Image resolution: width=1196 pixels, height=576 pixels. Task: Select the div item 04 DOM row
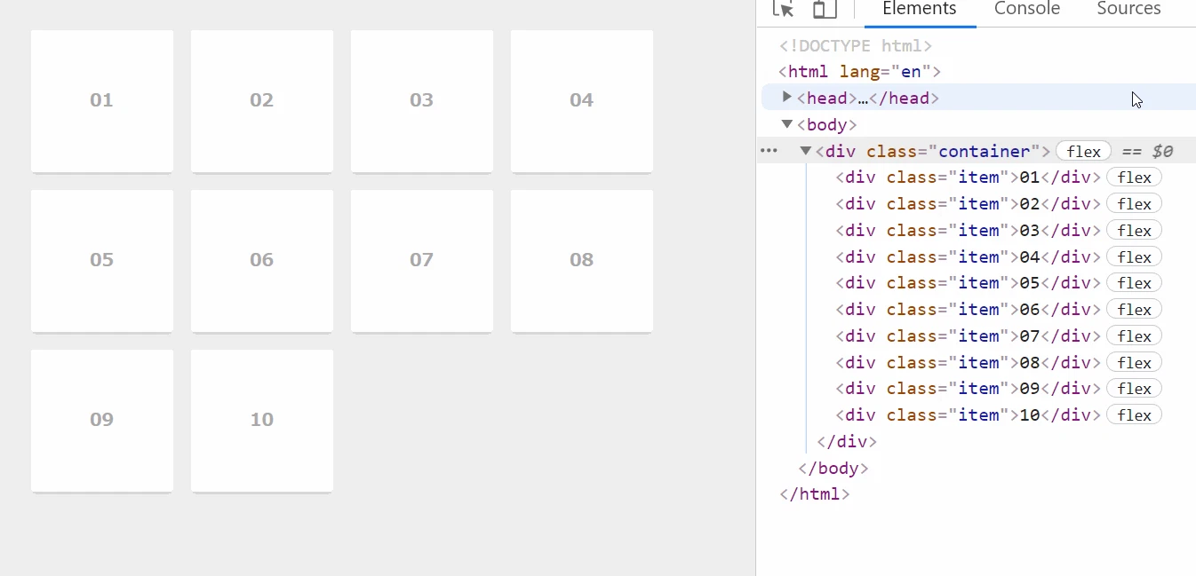coord(969,257)
